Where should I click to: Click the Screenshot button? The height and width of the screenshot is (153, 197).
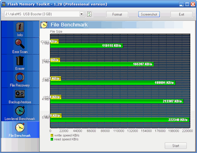(149, 14)
